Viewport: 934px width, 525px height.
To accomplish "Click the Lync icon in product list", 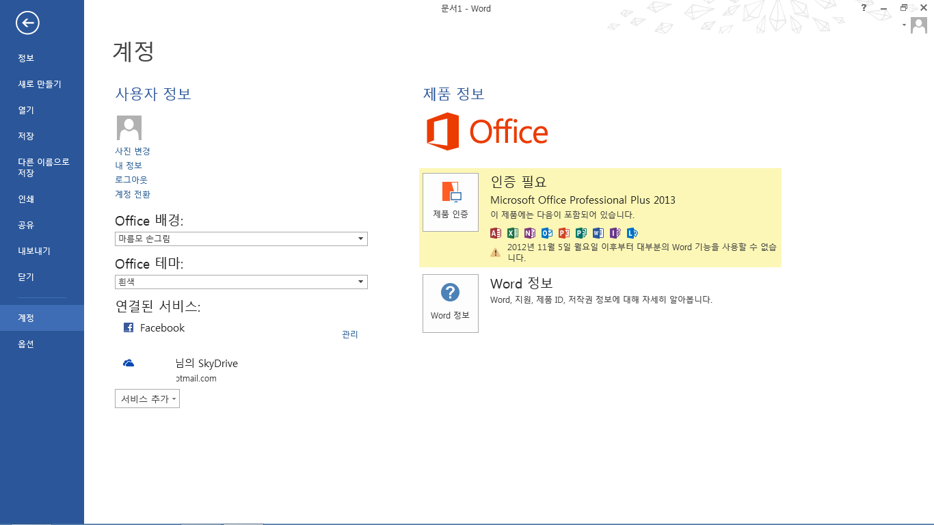I will click(632, 233).
